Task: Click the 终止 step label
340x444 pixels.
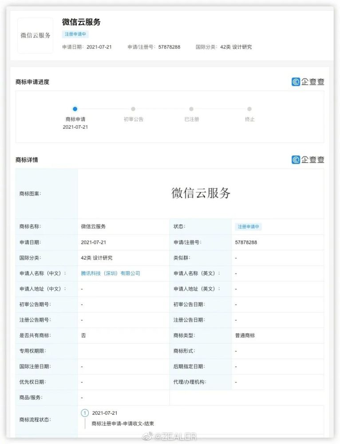Action: pyautogui.click(x=250, y=119)
